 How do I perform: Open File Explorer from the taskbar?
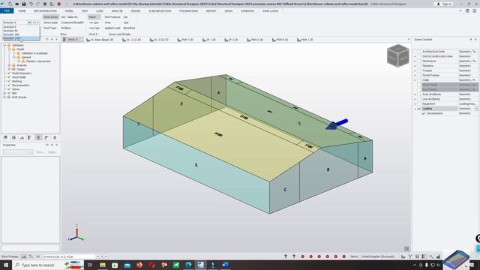pos(103,265)
